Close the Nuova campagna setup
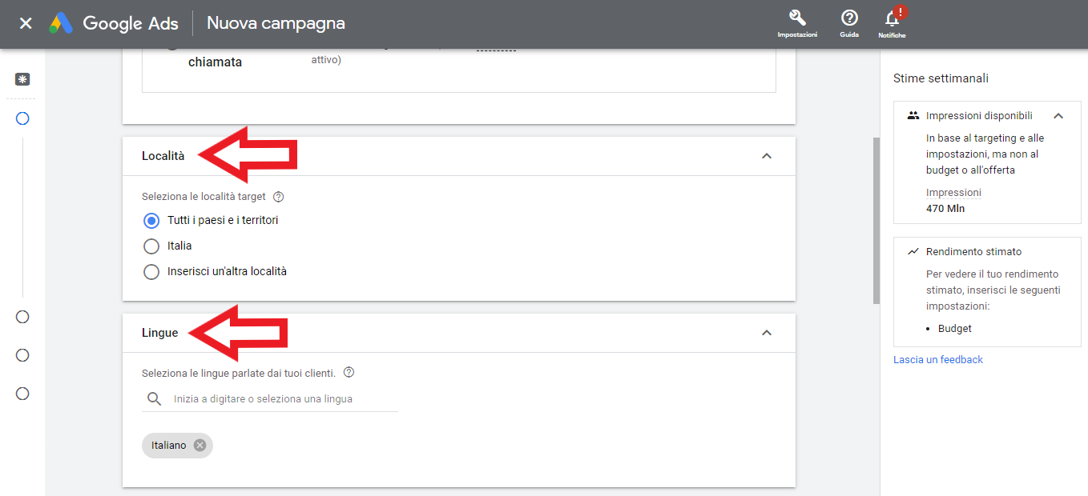This screenshot has height=496, width=1088. pyautogui.click(x=26, y=23)
